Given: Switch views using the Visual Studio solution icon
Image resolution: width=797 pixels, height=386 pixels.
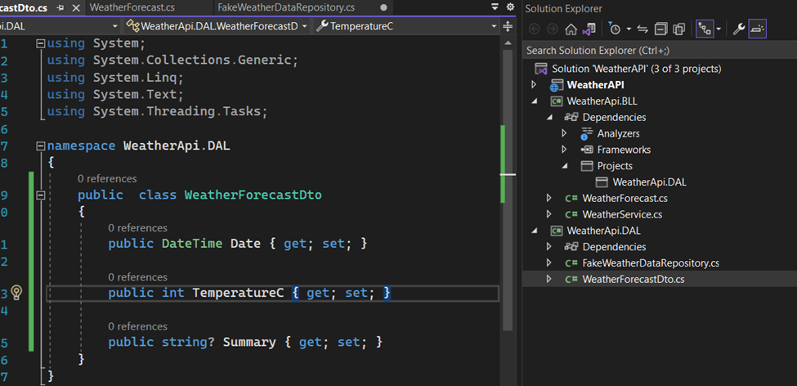Looking at the screenshot, I should [589, 29].
